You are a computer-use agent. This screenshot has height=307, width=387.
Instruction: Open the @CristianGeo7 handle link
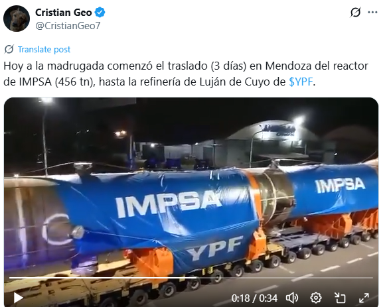pos(68,26)
